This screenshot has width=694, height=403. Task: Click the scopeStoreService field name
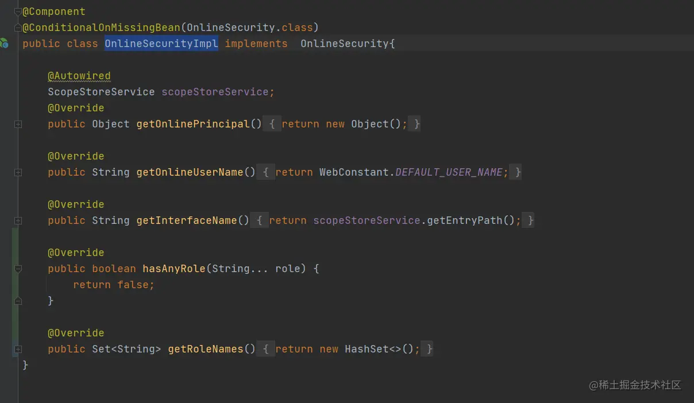coord(215,92)
